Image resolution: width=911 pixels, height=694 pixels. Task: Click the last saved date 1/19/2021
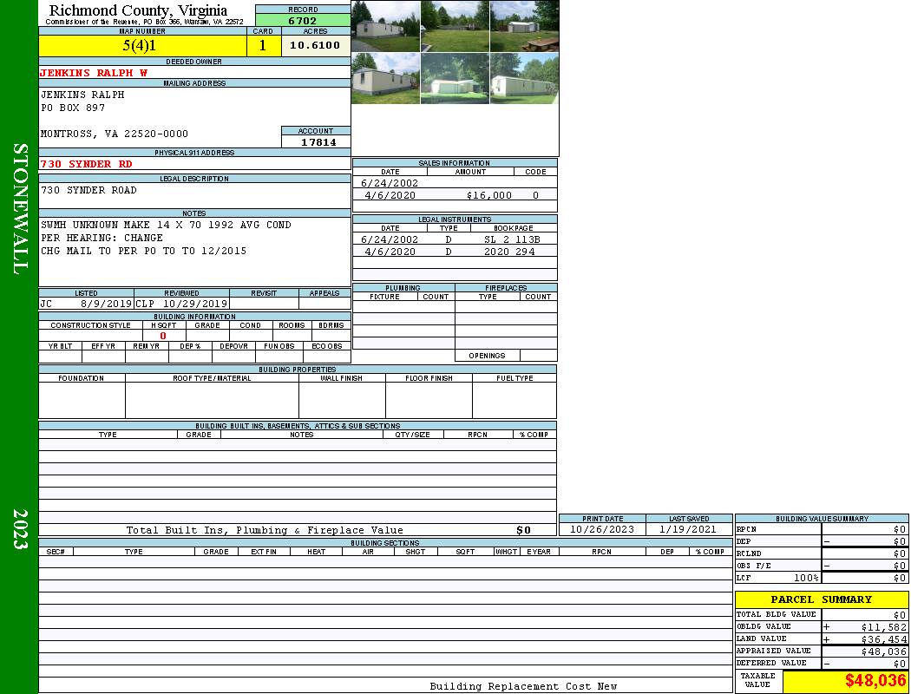point(688,529)
